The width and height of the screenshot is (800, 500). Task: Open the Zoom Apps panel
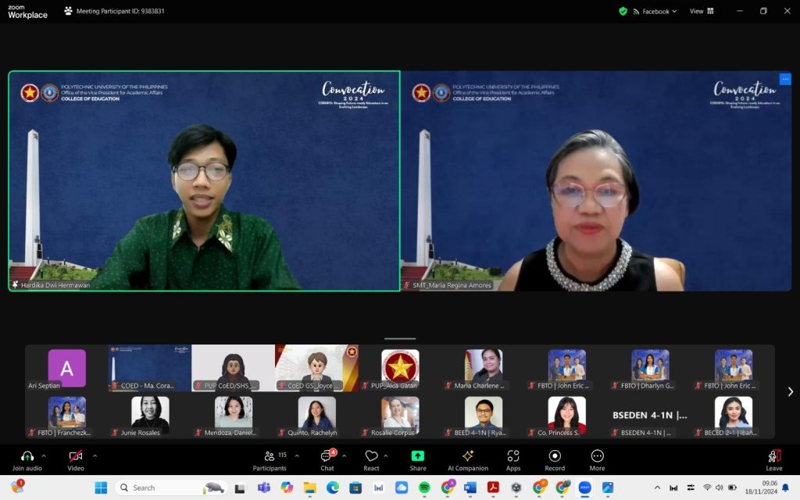click(513, 460)
